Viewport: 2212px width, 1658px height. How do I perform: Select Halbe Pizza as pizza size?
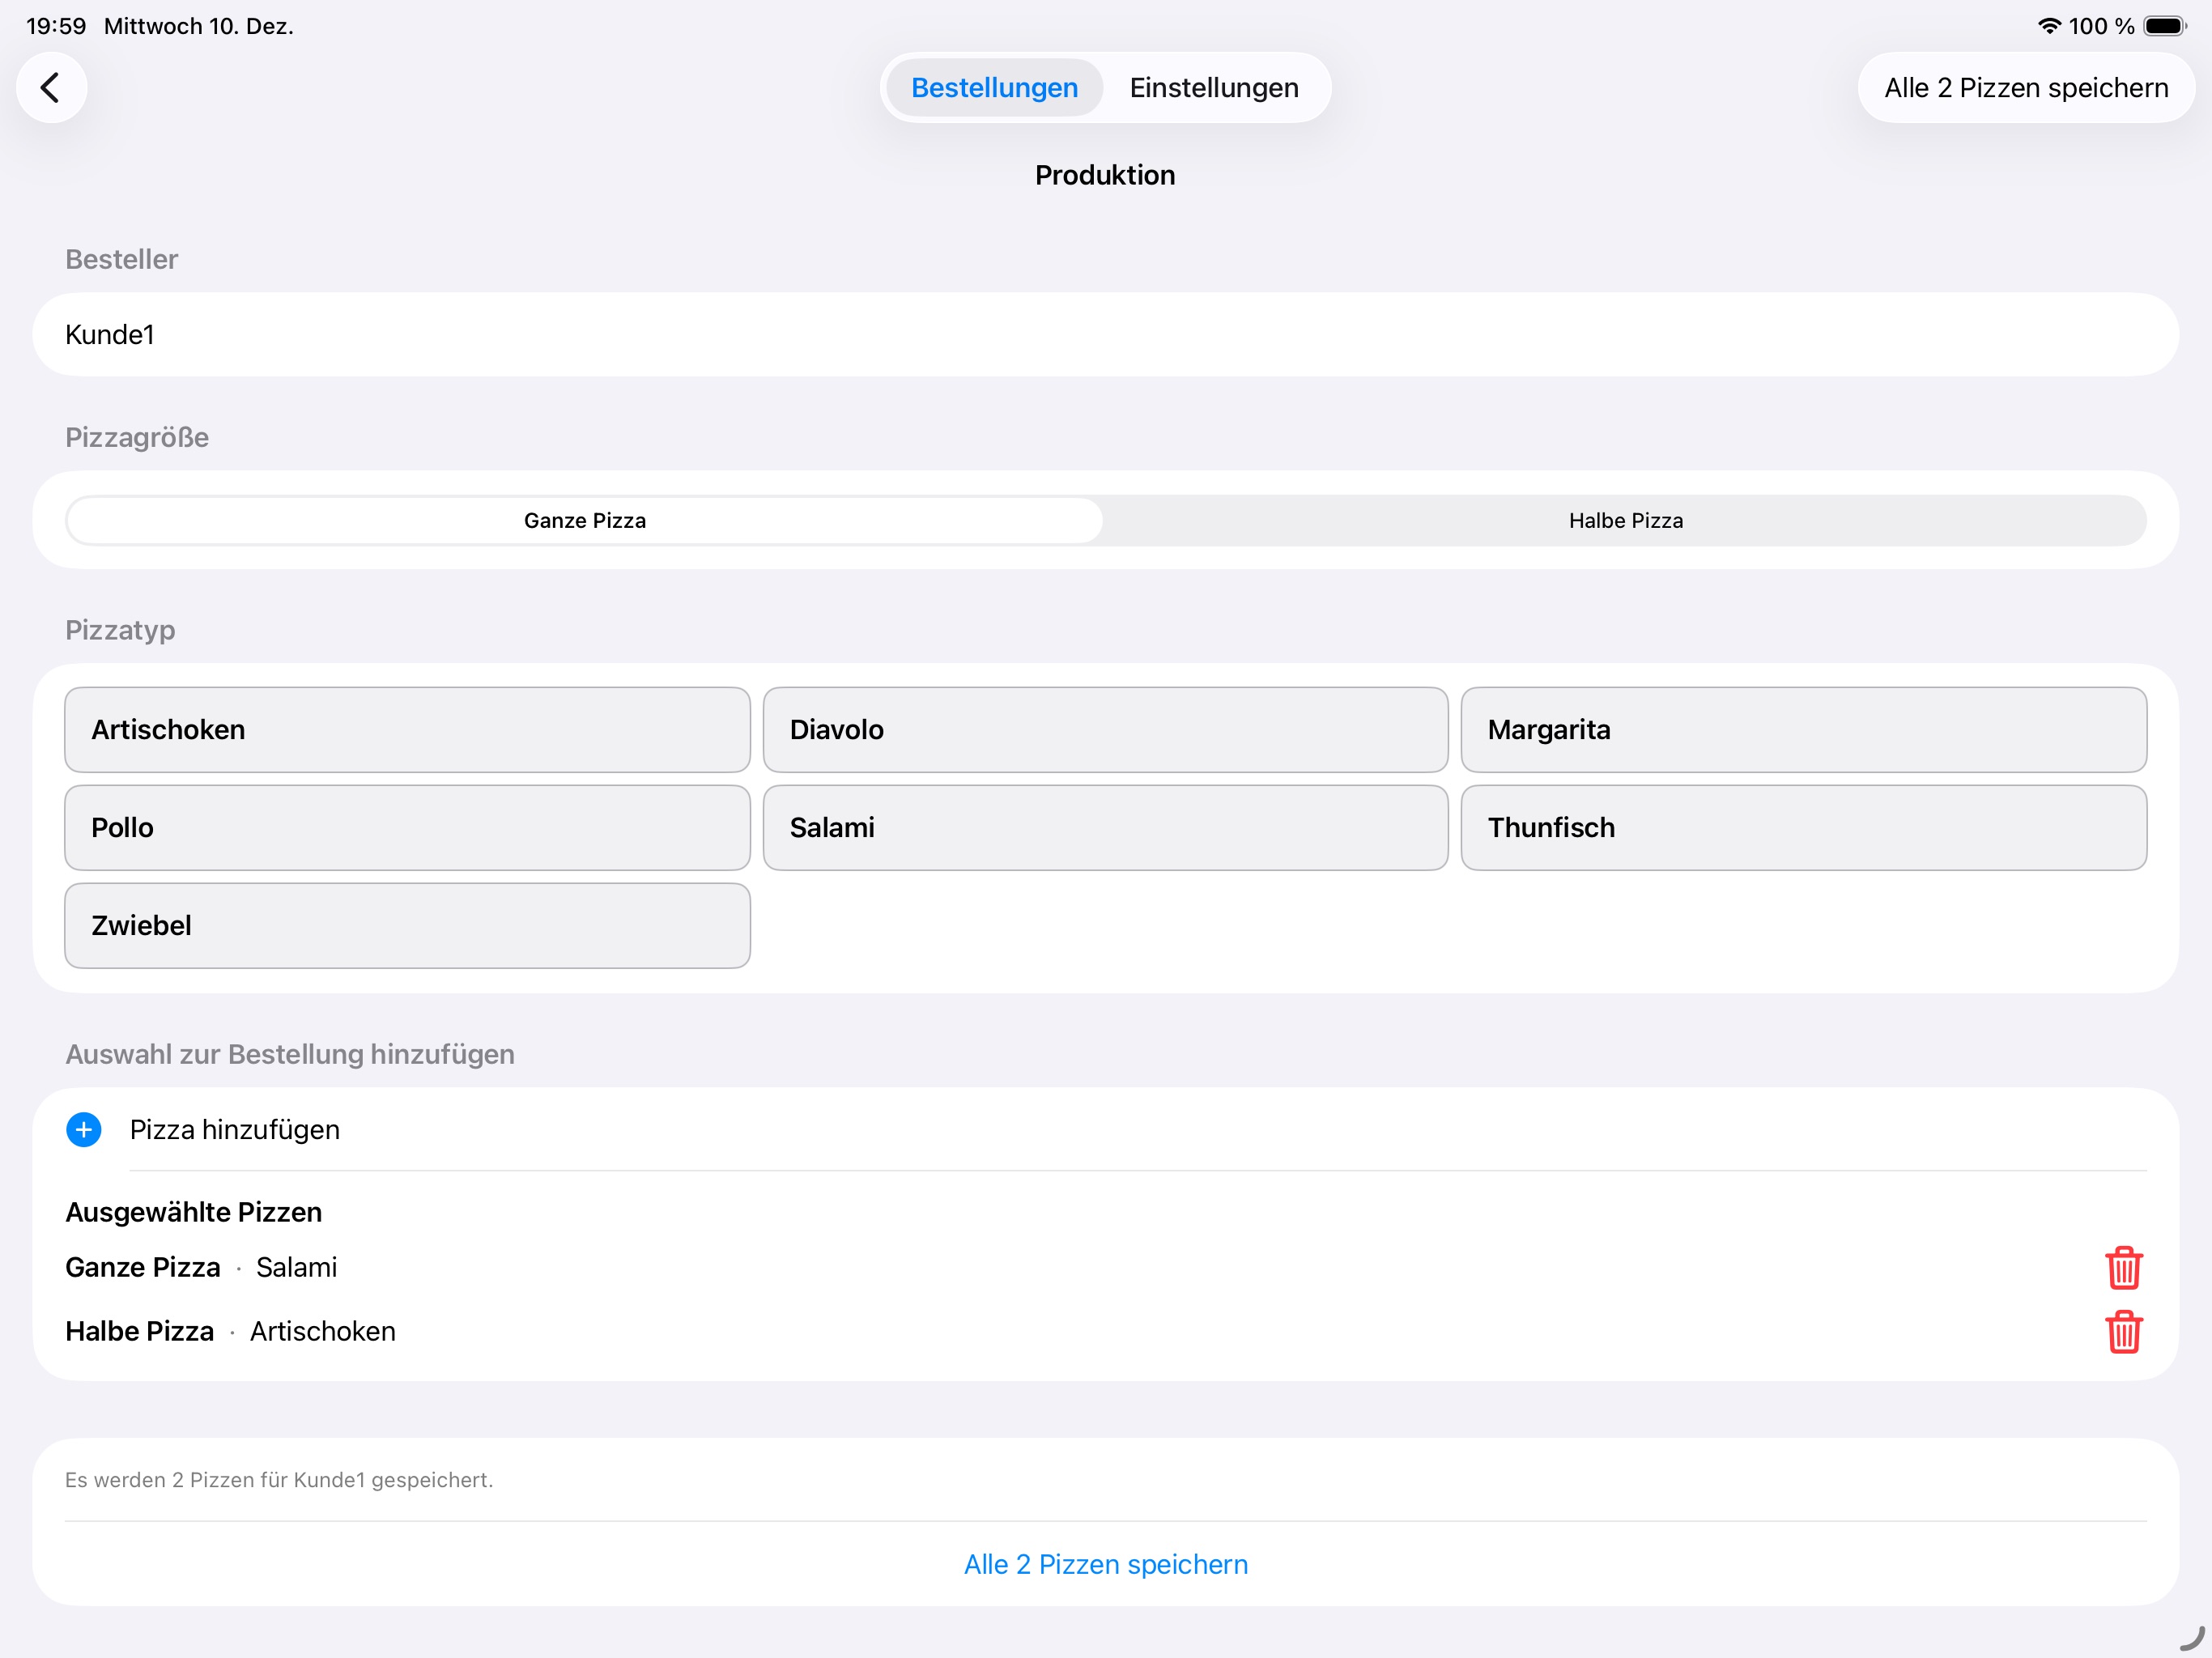[1624, 520]
